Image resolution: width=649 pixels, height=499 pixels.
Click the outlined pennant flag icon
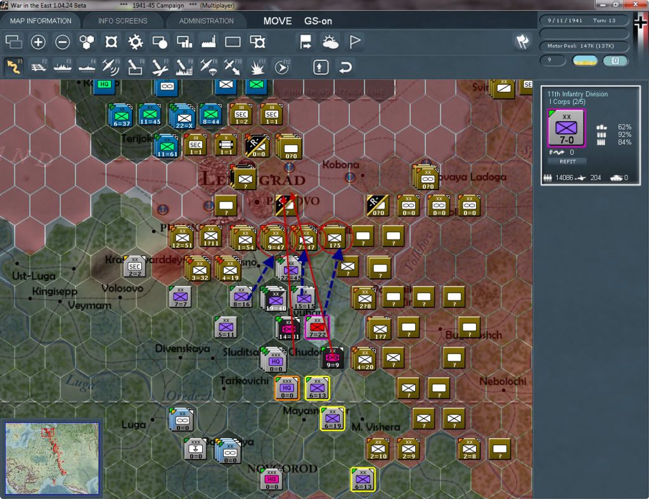click(x=355, y=42)
